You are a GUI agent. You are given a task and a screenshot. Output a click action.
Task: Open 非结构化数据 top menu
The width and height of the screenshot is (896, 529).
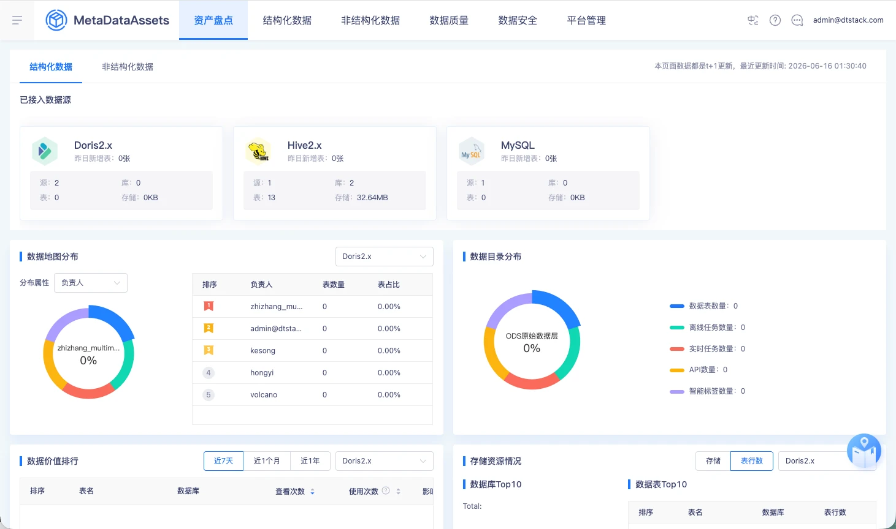tap(370, 20)
